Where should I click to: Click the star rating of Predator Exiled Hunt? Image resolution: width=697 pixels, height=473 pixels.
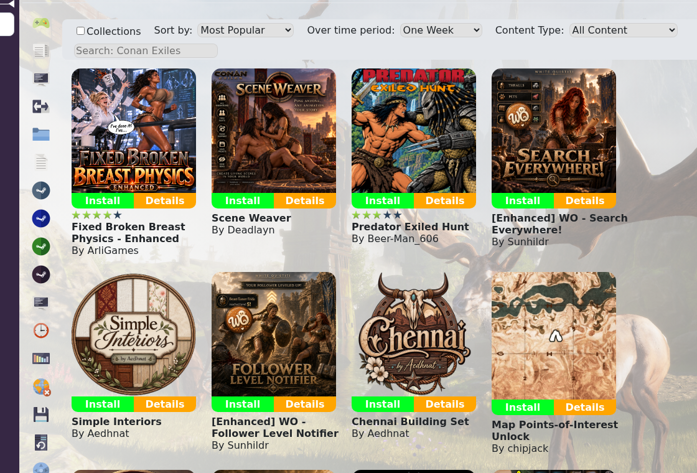tap(377, 215)
